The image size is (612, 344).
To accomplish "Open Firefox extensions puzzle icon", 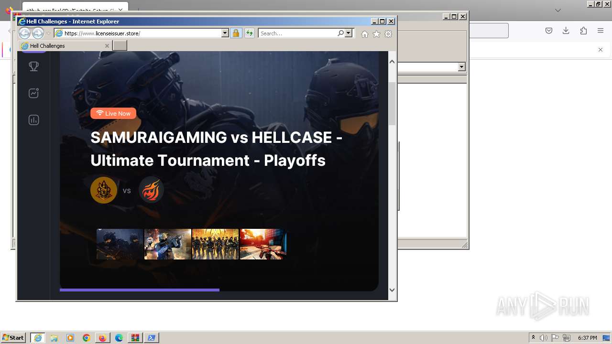I will pyautogui.click(x=583, y=31).
